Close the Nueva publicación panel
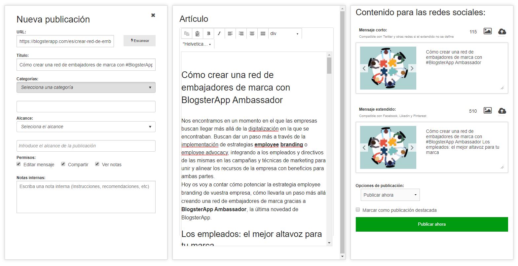This screenshot has width=518, height=266. 153,15
